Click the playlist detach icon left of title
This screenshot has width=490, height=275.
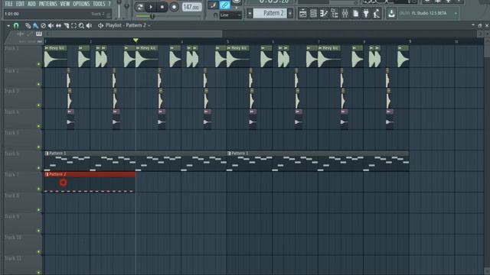click(x=100, y=25)
